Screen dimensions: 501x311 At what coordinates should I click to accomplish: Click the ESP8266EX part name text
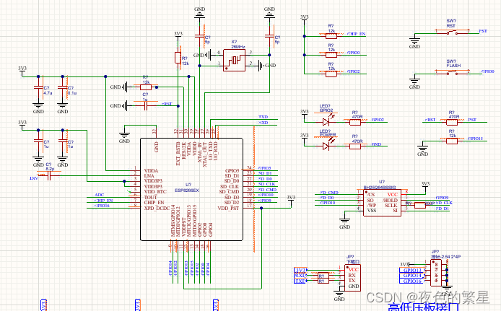click(x=187, y=190)
